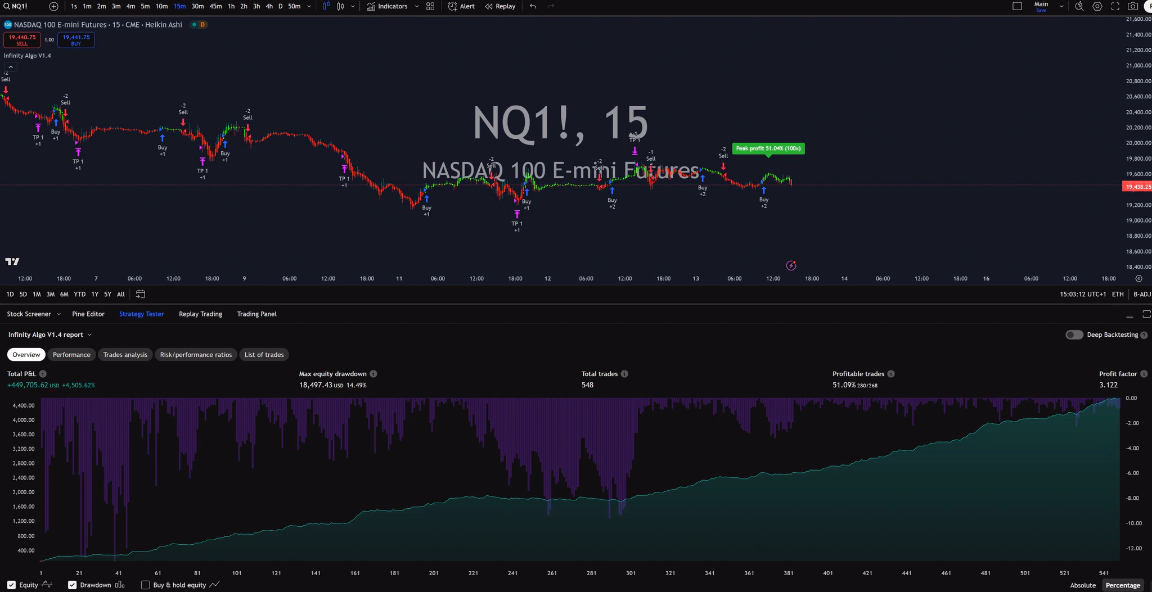Expand the Infinity Algo V1.4 report dropdown
Screen dimensions: 1152x592
pyautogui.click(x=89, y=335)
